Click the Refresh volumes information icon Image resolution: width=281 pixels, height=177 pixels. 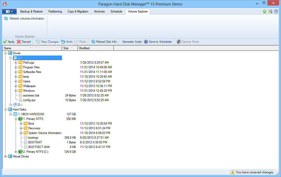(6, 19)
